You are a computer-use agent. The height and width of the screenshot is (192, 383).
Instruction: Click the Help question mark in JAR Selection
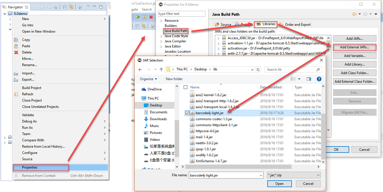[319, 79]
